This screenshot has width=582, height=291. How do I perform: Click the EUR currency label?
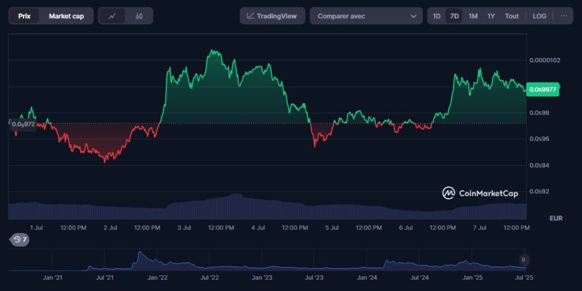click(556, 218)
